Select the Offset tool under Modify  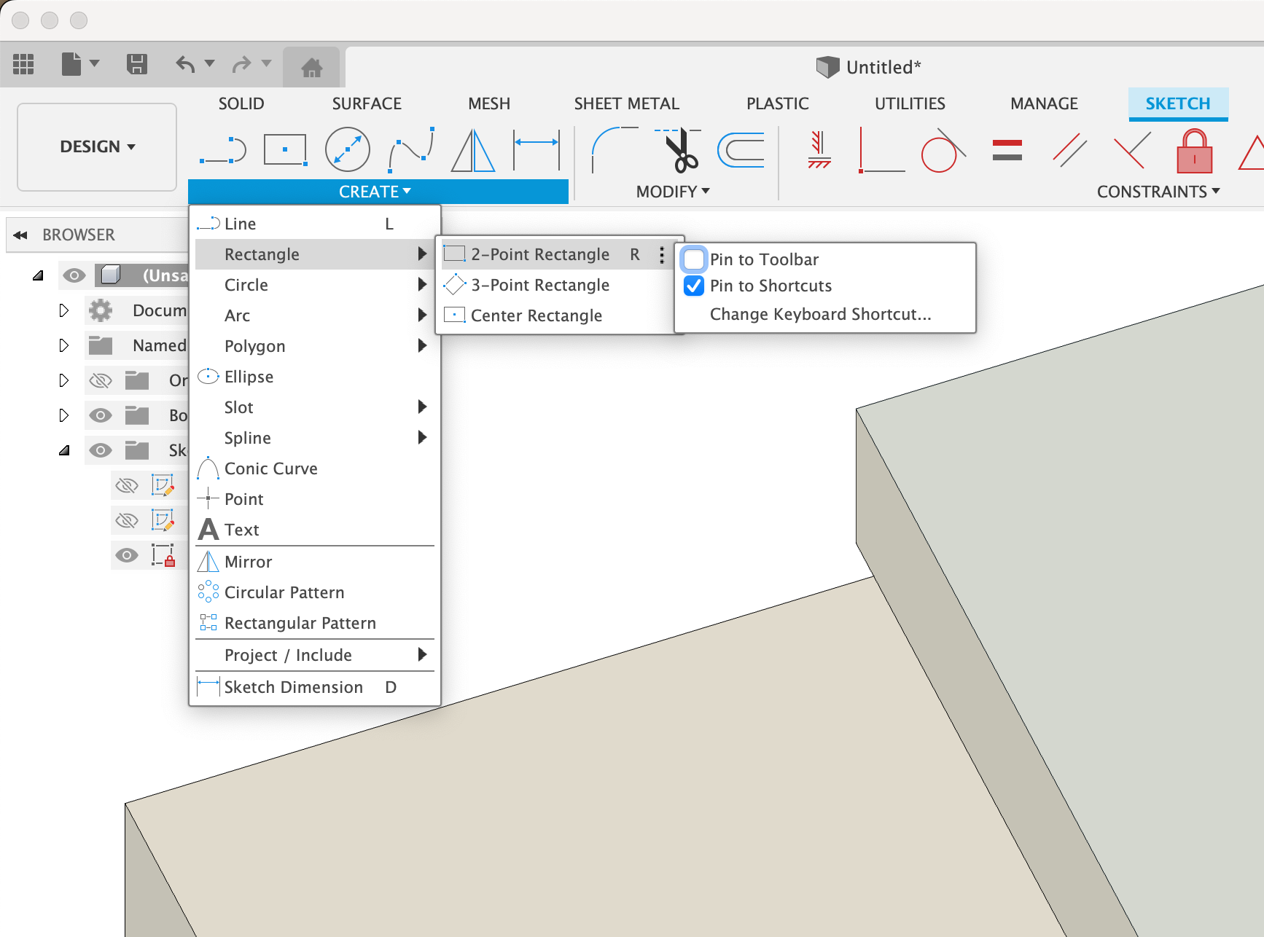741,149
